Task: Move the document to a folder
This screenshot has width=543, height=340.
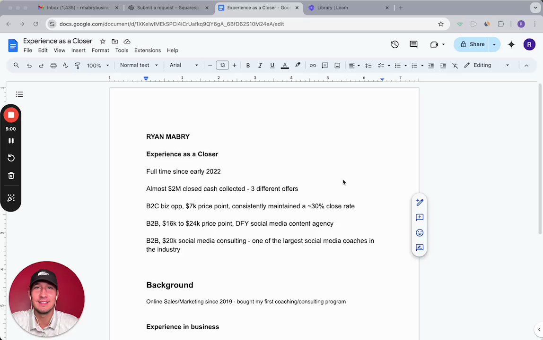Action: (x=114, y=41)
